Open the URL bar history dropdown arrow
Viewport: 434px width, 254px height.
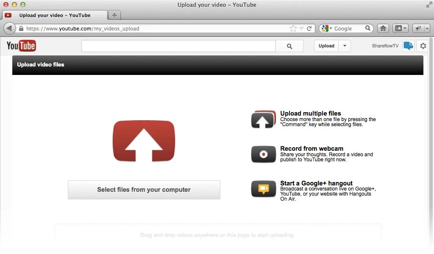tap(301, 28)
